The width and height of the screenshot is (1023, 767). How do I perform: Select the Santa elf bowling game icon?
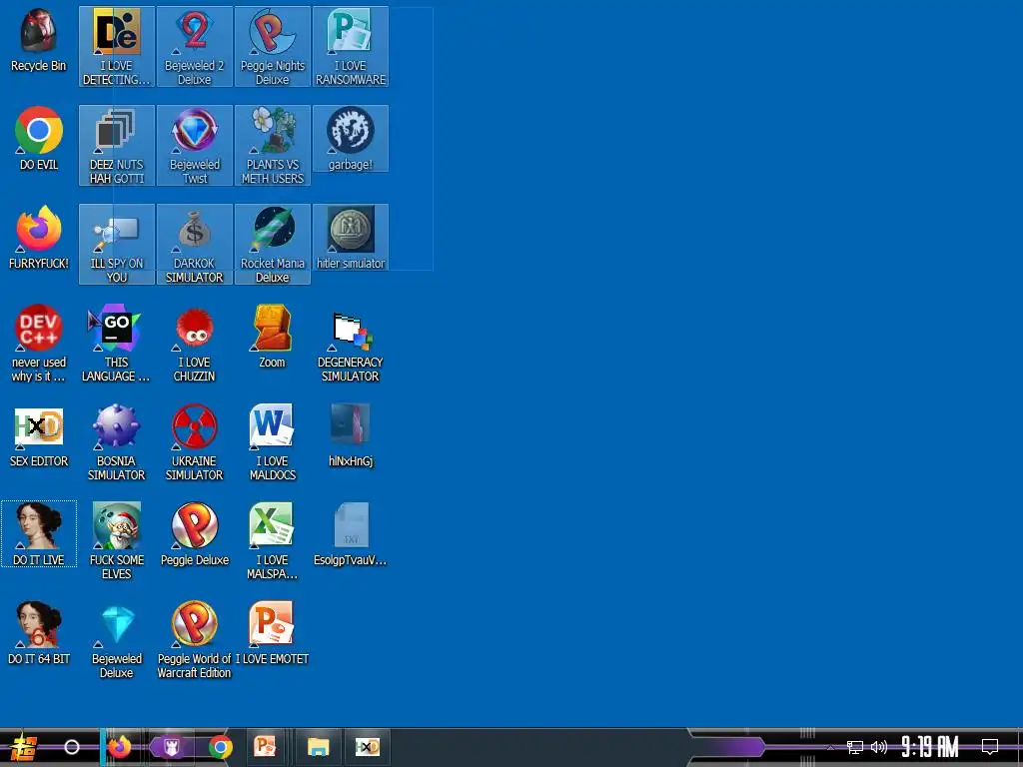pyautogui.click(x=117, y=540)
